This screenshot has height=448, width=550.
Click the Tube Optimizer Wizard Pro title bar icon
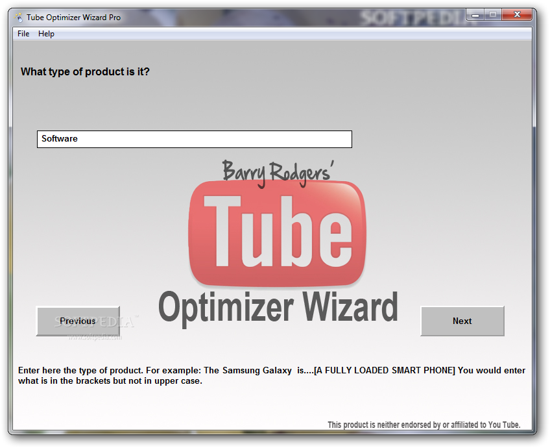(19, 17)
